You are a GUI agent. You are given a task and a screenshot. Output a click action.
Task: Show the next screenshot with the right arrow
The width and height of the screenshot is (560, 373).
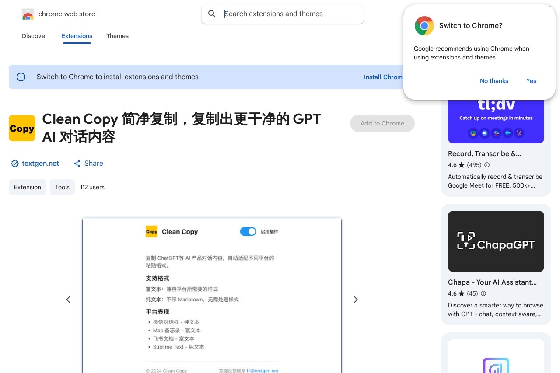point(356,300)
